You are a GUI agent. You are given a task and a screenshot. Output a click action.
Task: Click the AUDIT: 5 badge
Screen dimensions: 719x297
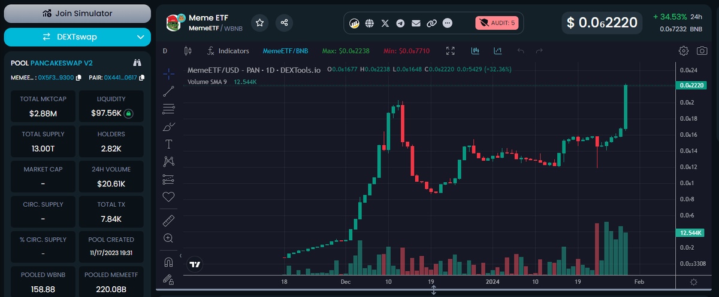(x=497, y=23)
